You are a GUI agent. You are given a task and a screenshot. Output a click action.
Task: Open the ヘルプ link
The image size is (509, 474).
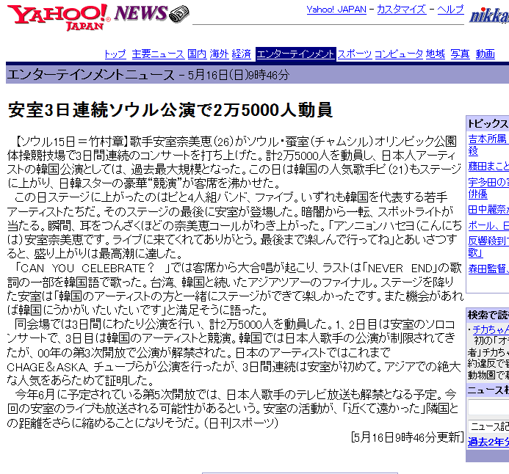[450, 10]
